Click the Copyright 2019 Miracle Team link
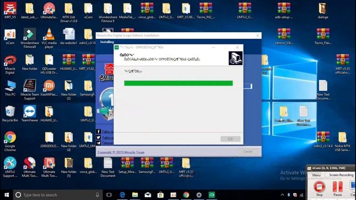Screen dimensions: 356x200 (x=121, y=152)
